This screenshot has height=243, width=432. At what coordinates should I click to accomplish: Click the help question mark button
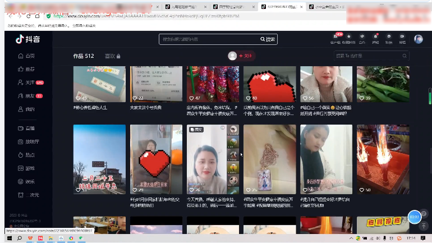point(424,213)
